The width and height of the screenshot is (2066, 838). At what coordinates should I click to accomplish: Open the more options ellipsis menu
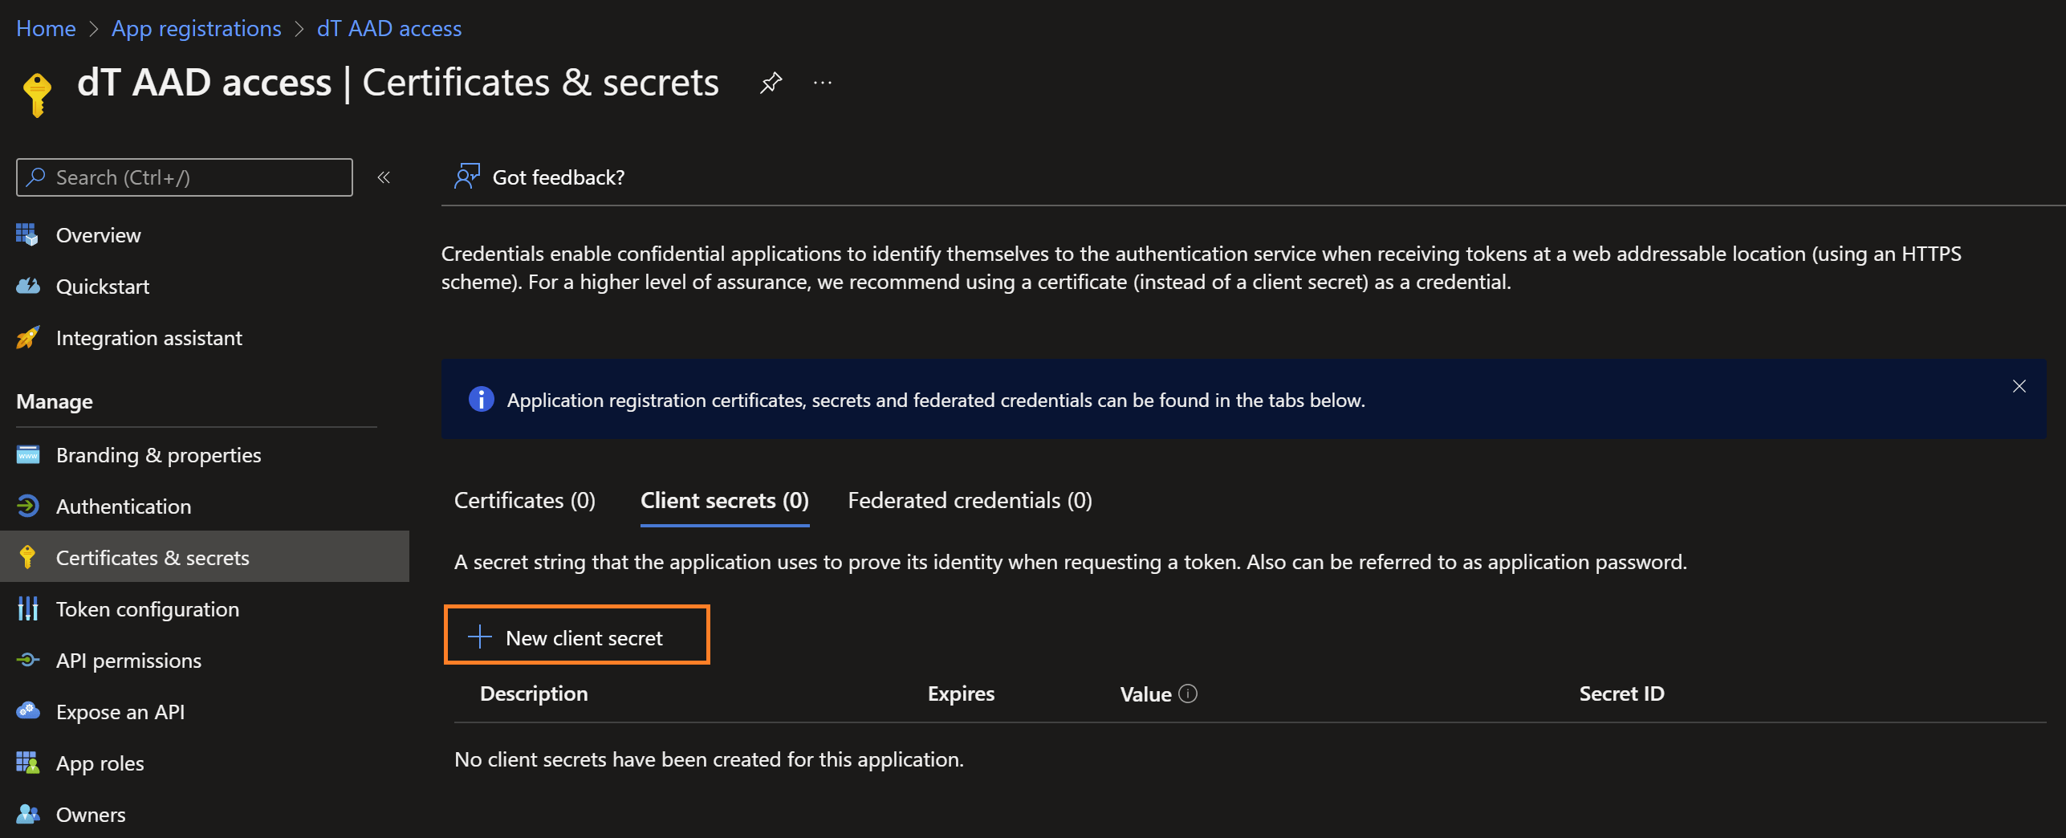822,82
